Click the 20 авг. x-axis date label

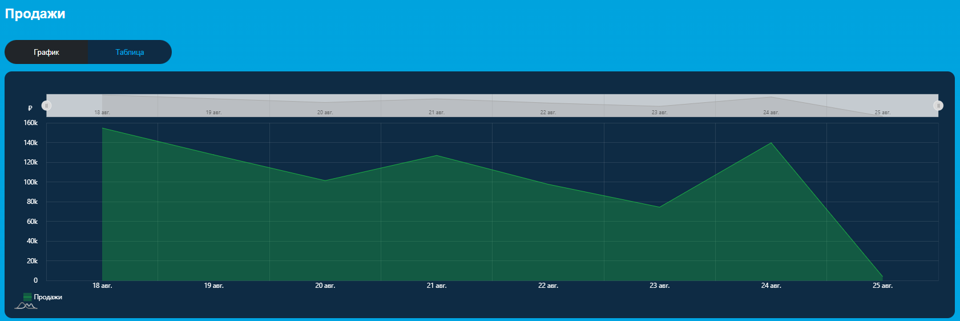tap(325, 286)
